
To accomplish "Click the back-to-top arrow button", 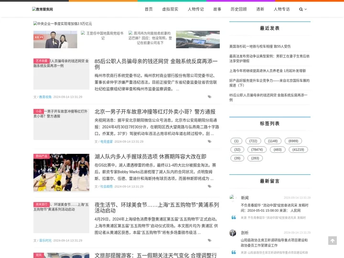I will 333,241.
